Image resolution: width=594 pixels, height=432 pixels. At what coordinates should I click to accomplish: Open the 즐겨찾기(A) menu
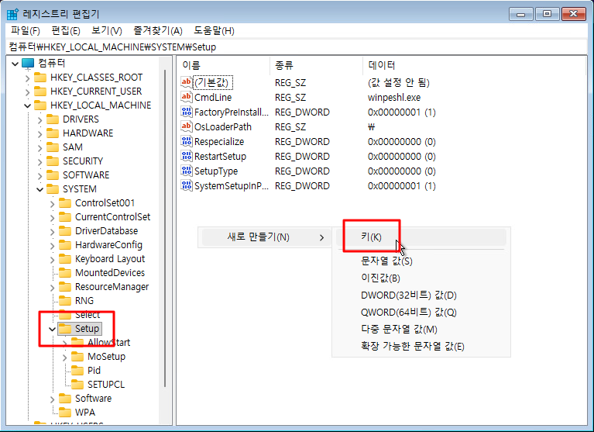pyautogui.click(x=158, y=31)
